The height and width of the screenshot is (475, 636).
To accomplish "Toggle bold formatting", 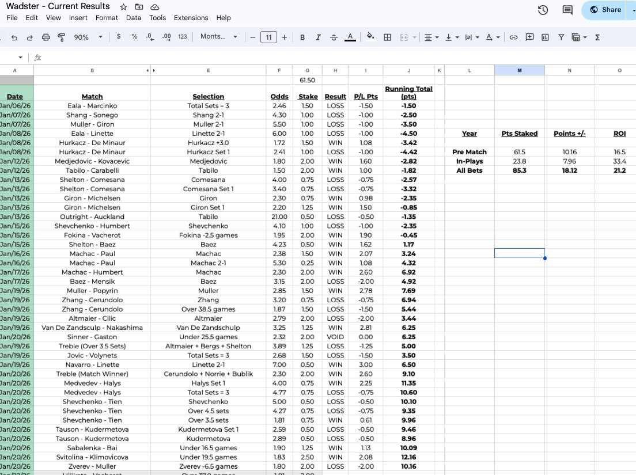I will [302, 37].
